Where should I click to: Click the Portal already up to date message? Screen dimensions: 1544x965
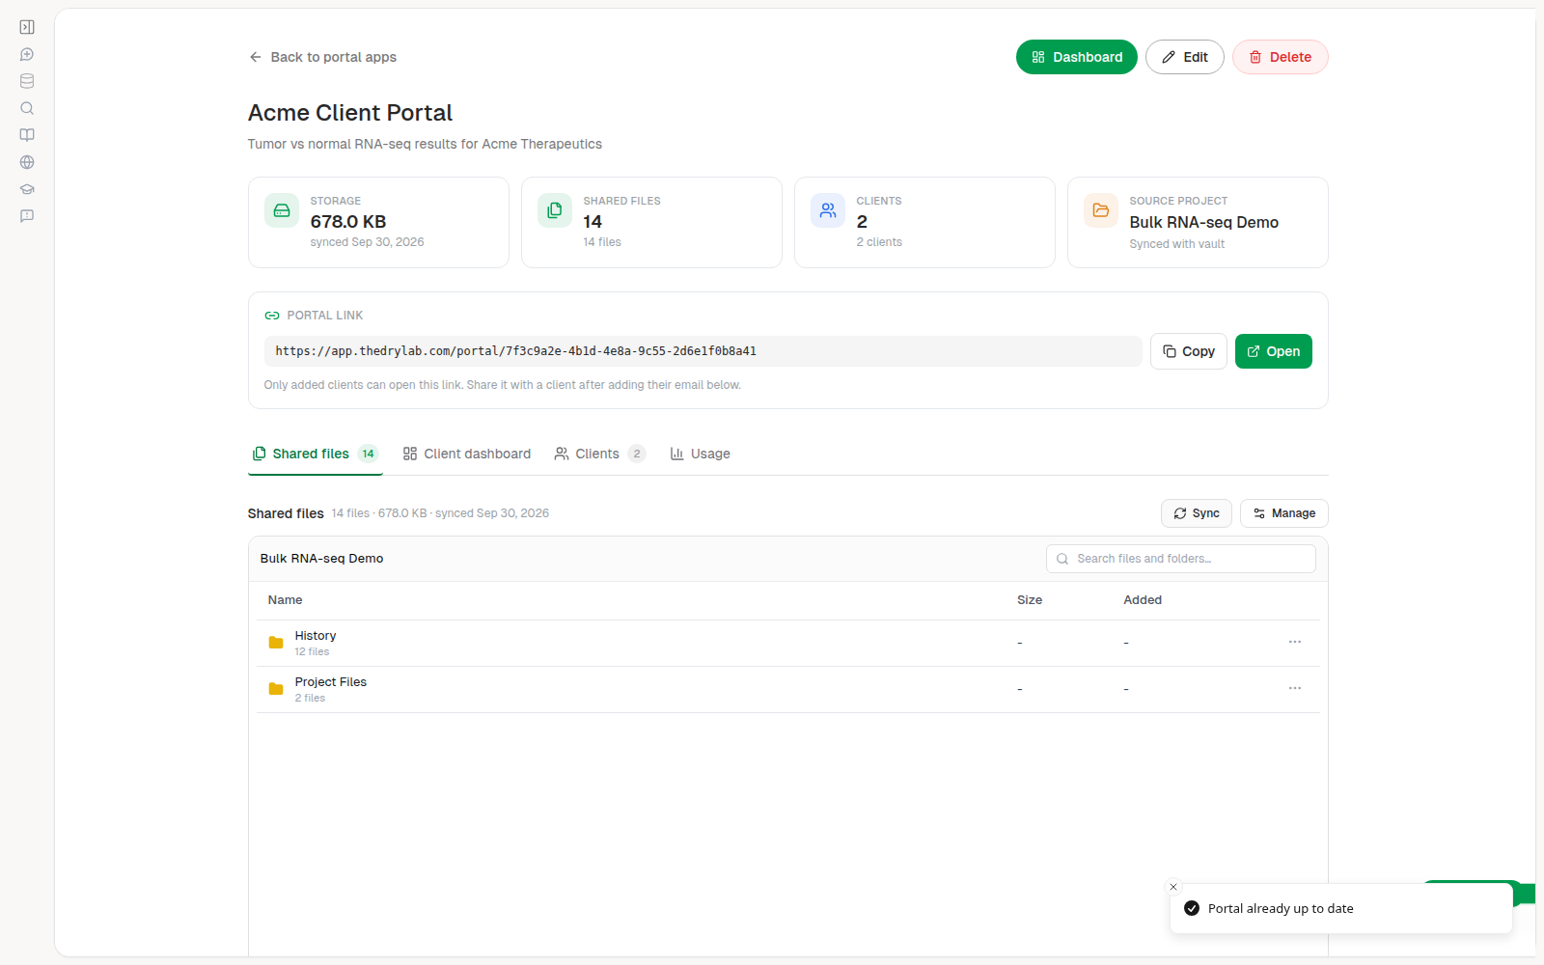[x=1281, y=908]
